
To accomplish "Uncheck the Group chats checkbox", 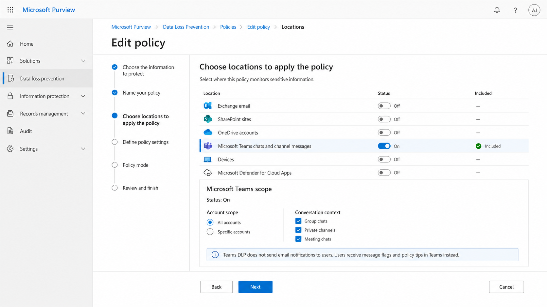I will pyautogui.click(x=298, y=221).
